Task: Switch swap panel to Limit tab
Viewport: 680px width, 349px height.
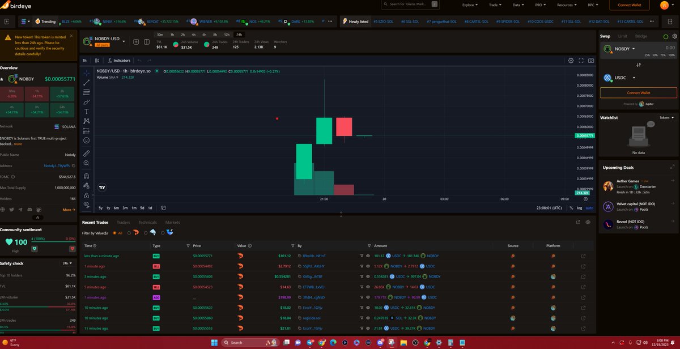Action: pyautogui.click(x=622, y=36)
